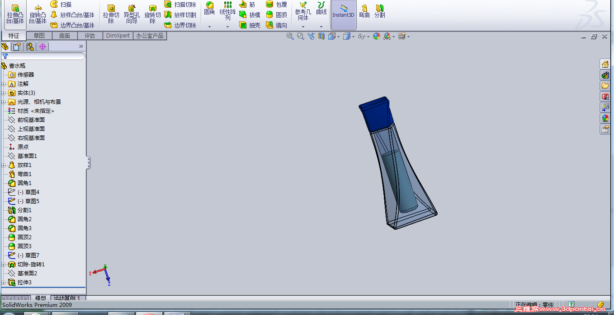Expand the 切除-旋转1 feature
This screenshot has height=315, width=614.
pyautogui.click(x=4, y=264)
